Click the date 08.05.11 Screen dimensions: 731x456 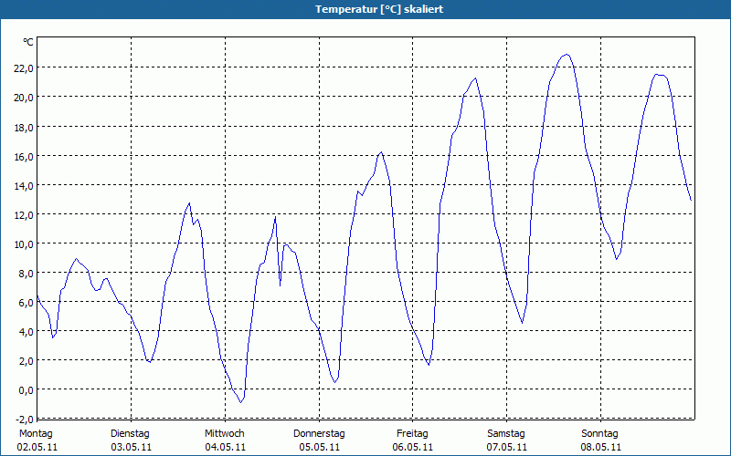[x=601, y=448]
